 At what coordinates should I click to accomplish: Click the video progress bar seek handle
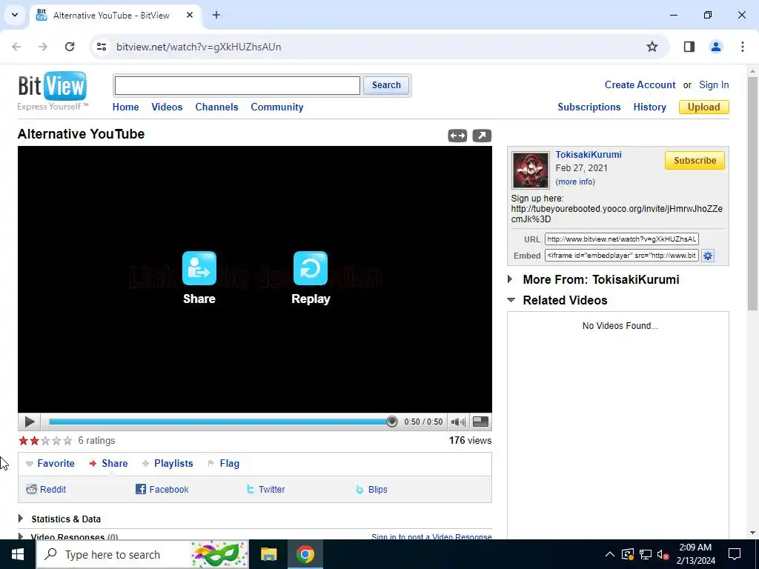[391, 422]
